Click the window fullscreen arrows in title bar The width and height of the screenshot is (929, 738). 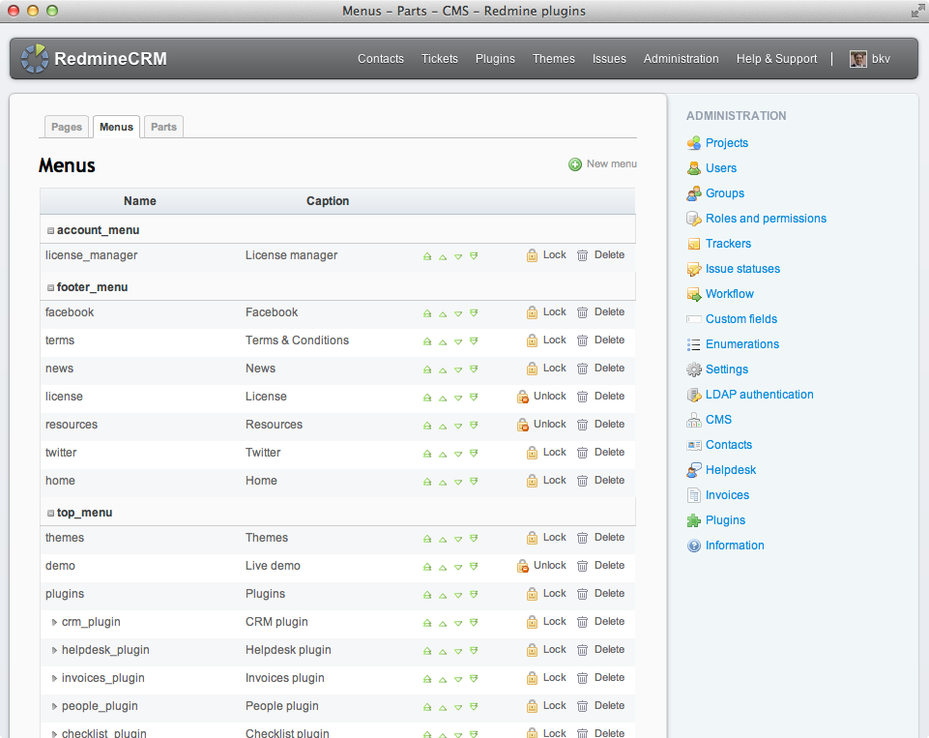[916, 12]
